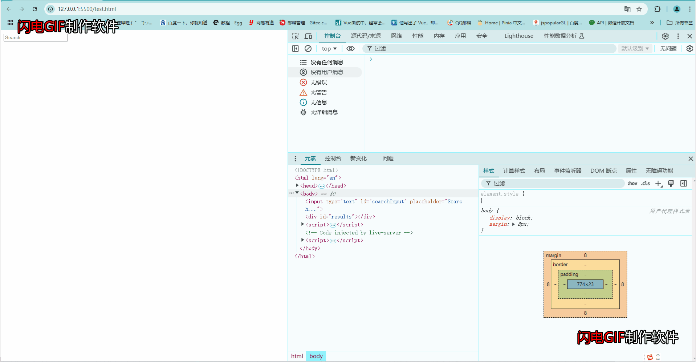Viewport: 696px width, 362px height.
Task: Open the Extensions puzzle icon
Action: (658, 9)
